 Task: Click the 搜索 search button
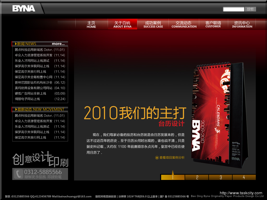(x=250, y=9)
